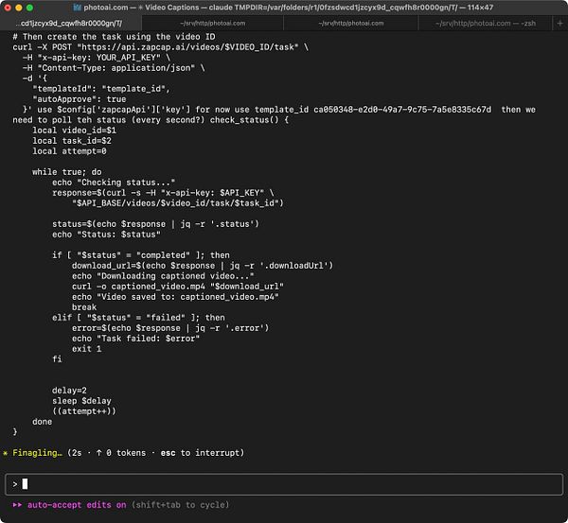Screen dimensions: 568x523
Task: Switch to third ~/srv/http/photoai.com tab
Action: click(351, 23)
